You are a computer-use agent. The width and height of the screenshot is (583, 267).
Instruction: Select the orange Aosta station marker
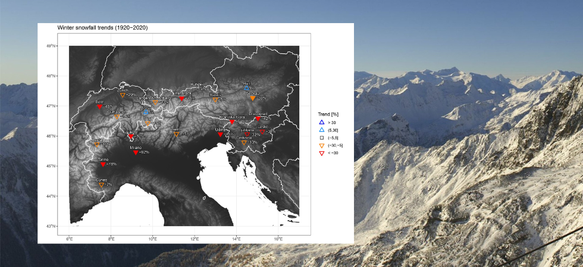click(97, 145)
